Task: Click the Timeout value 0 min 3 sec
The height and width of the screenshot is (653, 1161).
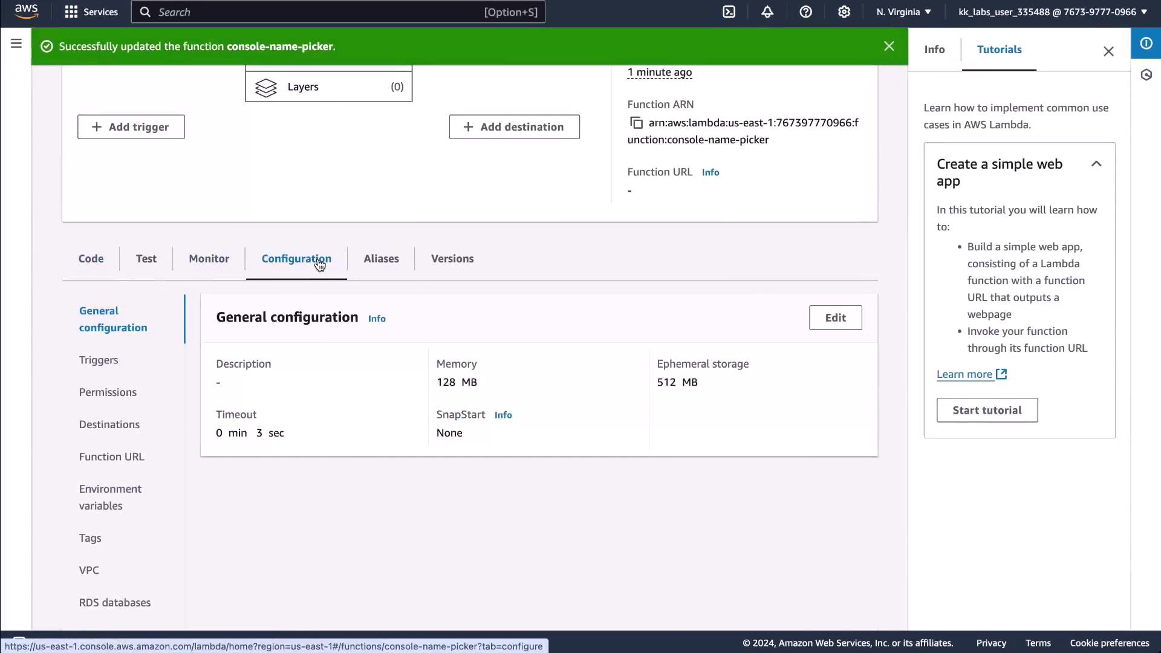Action: click(x=250, y=433)
